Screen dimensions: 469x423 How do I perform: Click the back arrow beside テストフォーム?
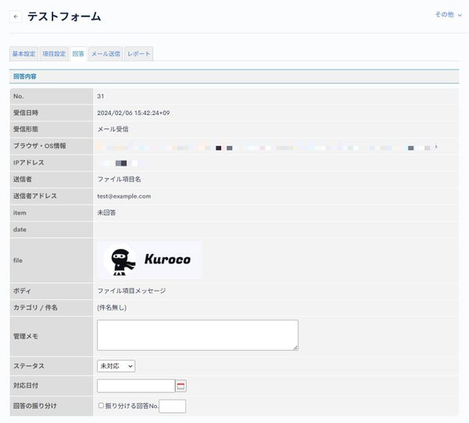tap(16, 16)
